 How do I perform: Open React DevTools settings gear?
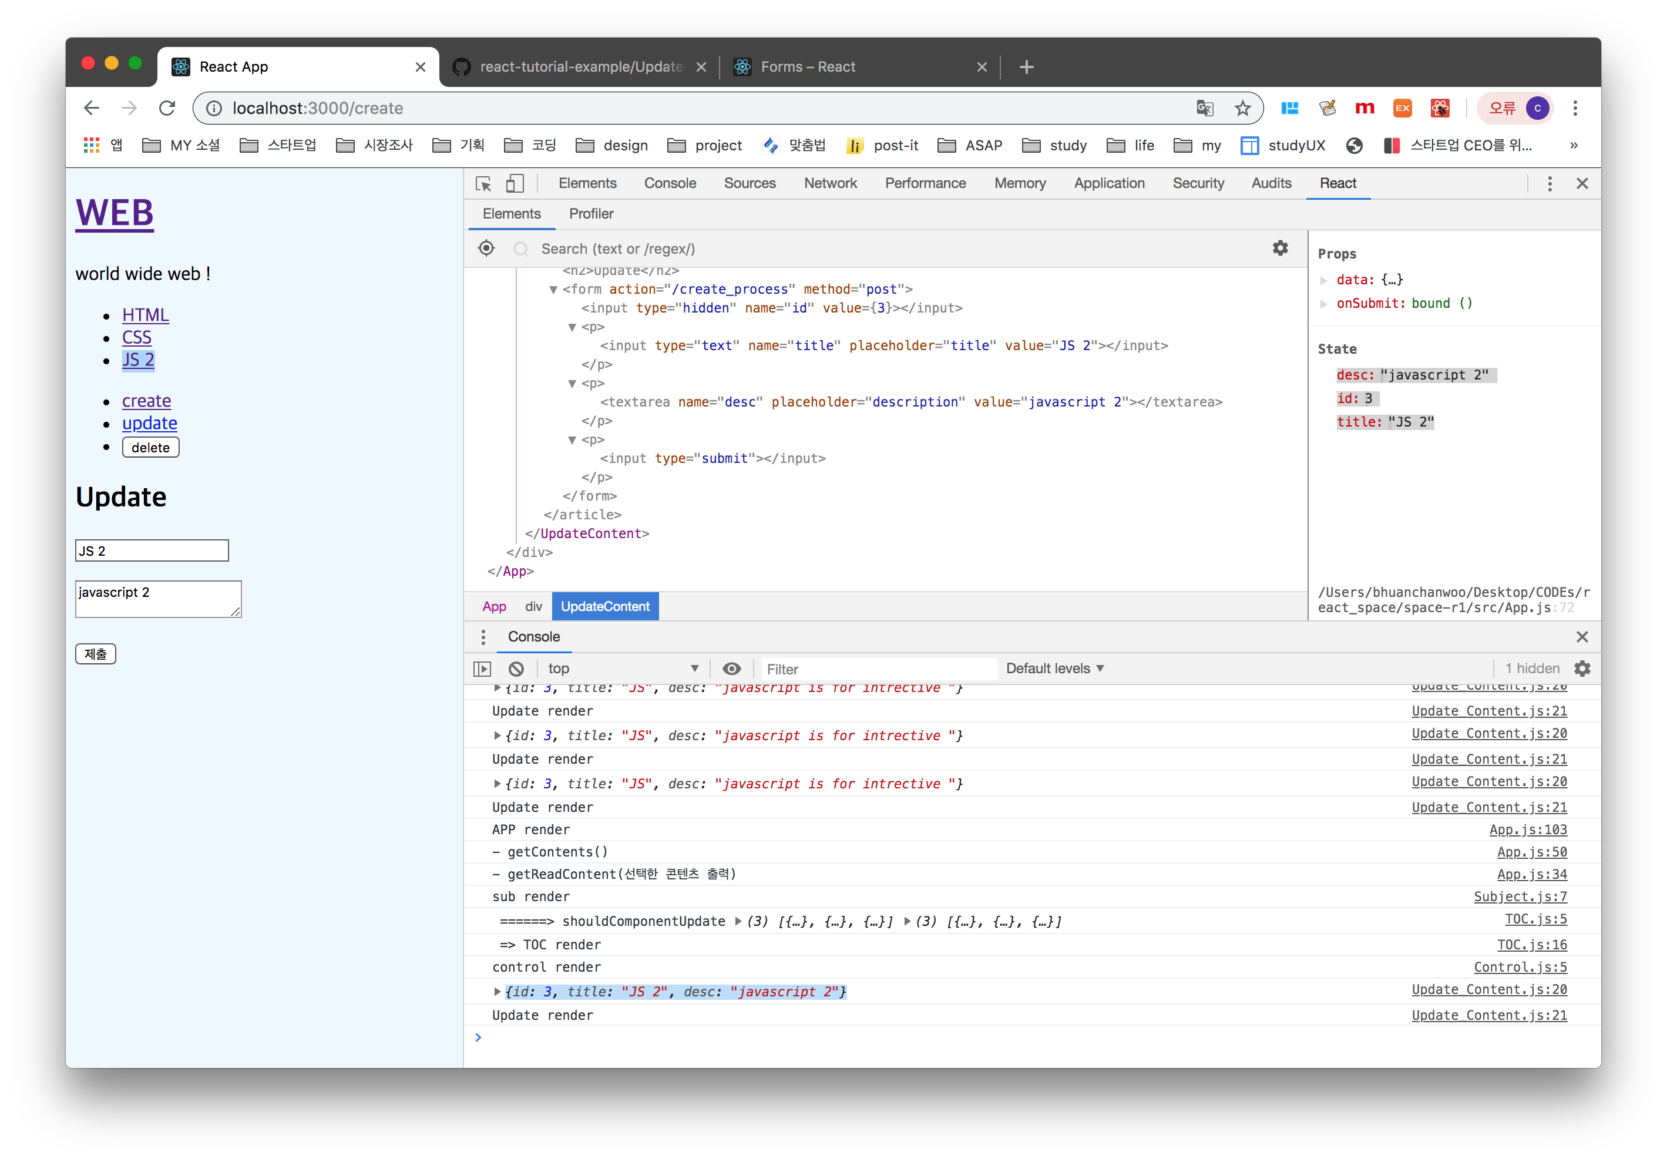click(x=1280, y=248)
